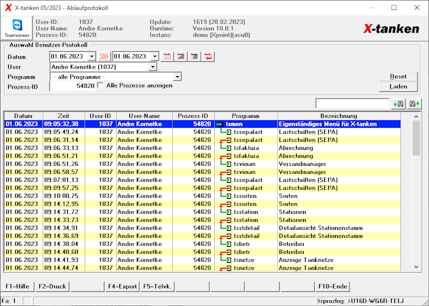This screenshot has width=429, height=306.
Task: Click green arrow icon in tsmen row
Action: pyautogui.click(x=220, y=124)
